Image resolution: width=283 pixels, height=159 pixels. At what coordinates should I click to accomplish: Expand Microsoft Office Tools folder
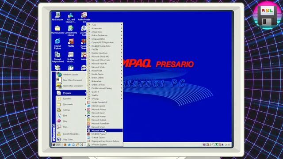pos(105,60)
